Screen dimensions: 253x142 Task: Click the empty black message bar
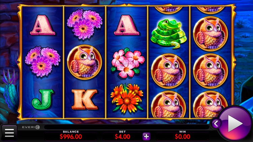[x=126, y=127]
